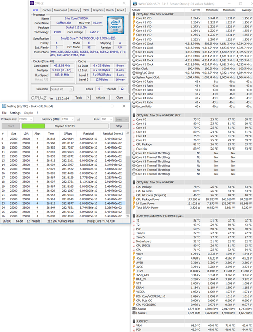Click the Core #0 temperature thermometer icon
This screenshot has height=332, width=253.
(134, 119)
